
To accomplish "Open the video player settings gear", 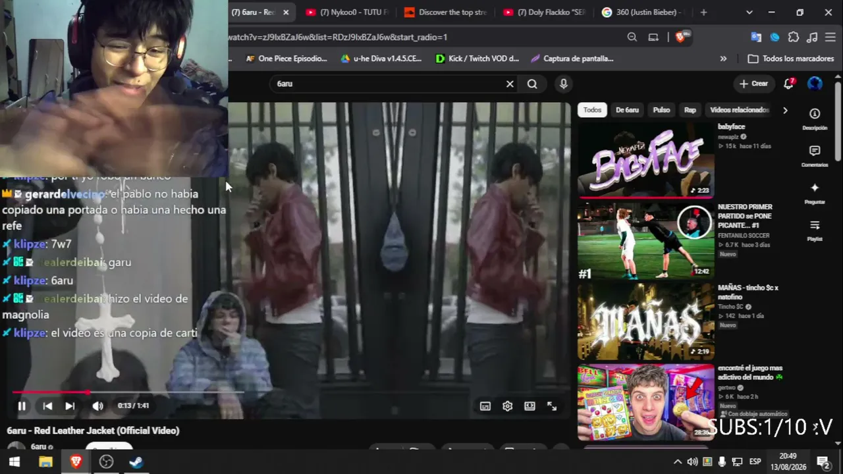I will (507, 406).
